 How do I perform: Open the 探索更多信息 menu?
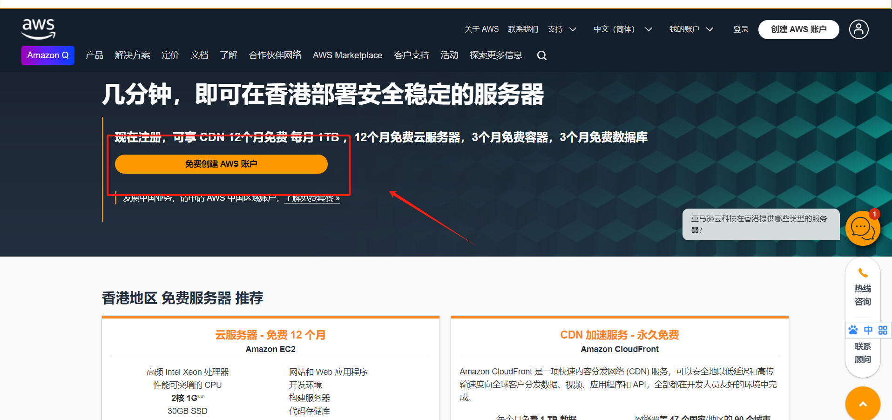496,55
